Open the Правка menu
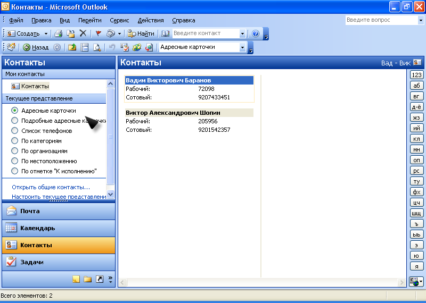The image size is (426, 303). [42, 20]
